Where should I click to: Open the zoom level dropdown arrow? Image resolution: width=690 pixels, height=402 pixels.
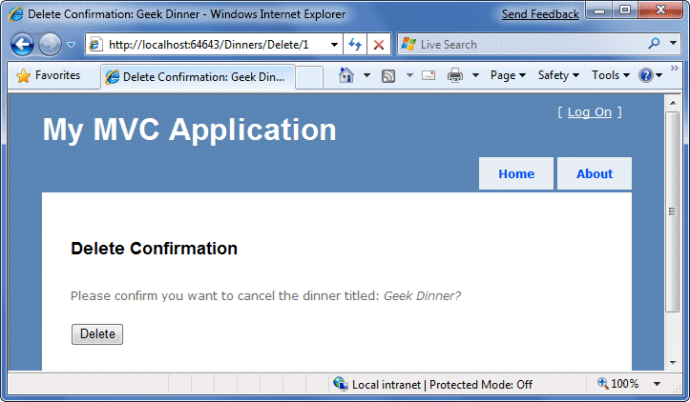click(x=657, y=384)
